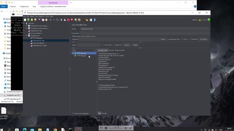Screen dimensions: 234x131
Task: Open the Options menu in JMeter
Action: (42, 16)
